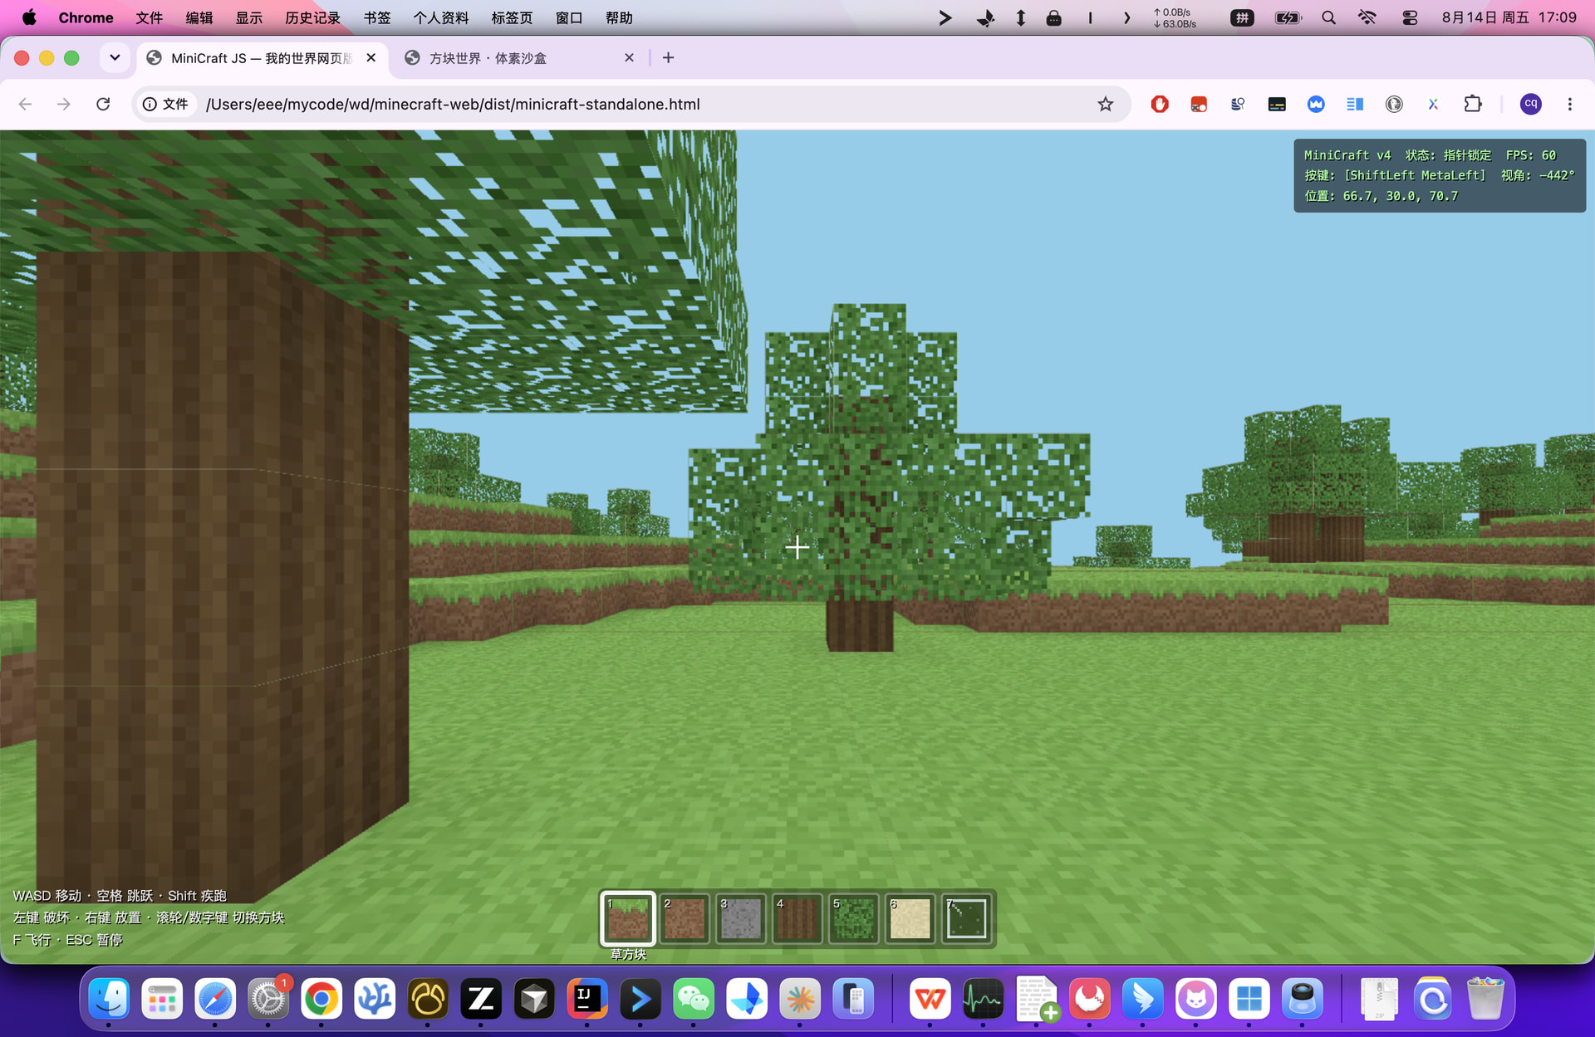The image size is (1595, 1037).
Task: Click the position readout 66.7, 30.0, 70.7
Action: pos(1400,196)
